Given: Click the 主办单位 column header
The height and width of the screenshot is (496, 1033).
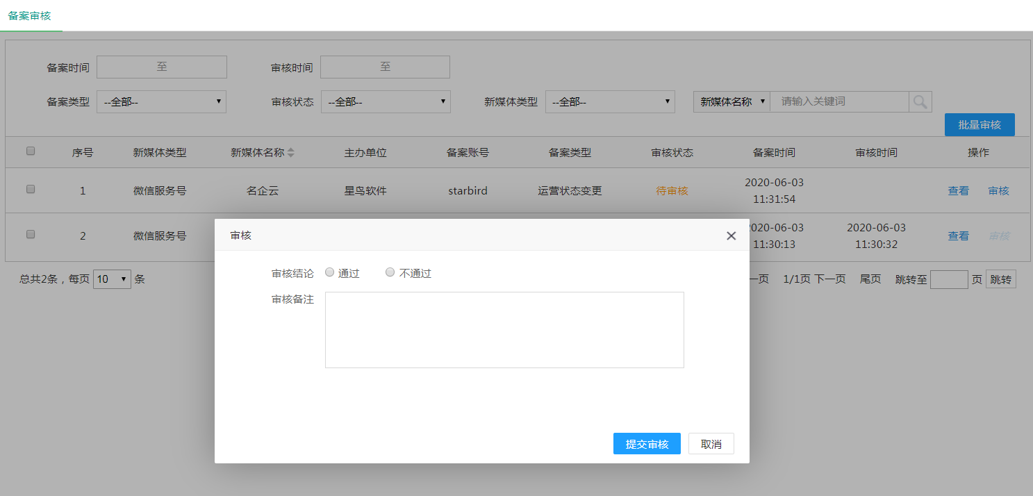Looking at the screenshot, I should click(x=365, y=153).
